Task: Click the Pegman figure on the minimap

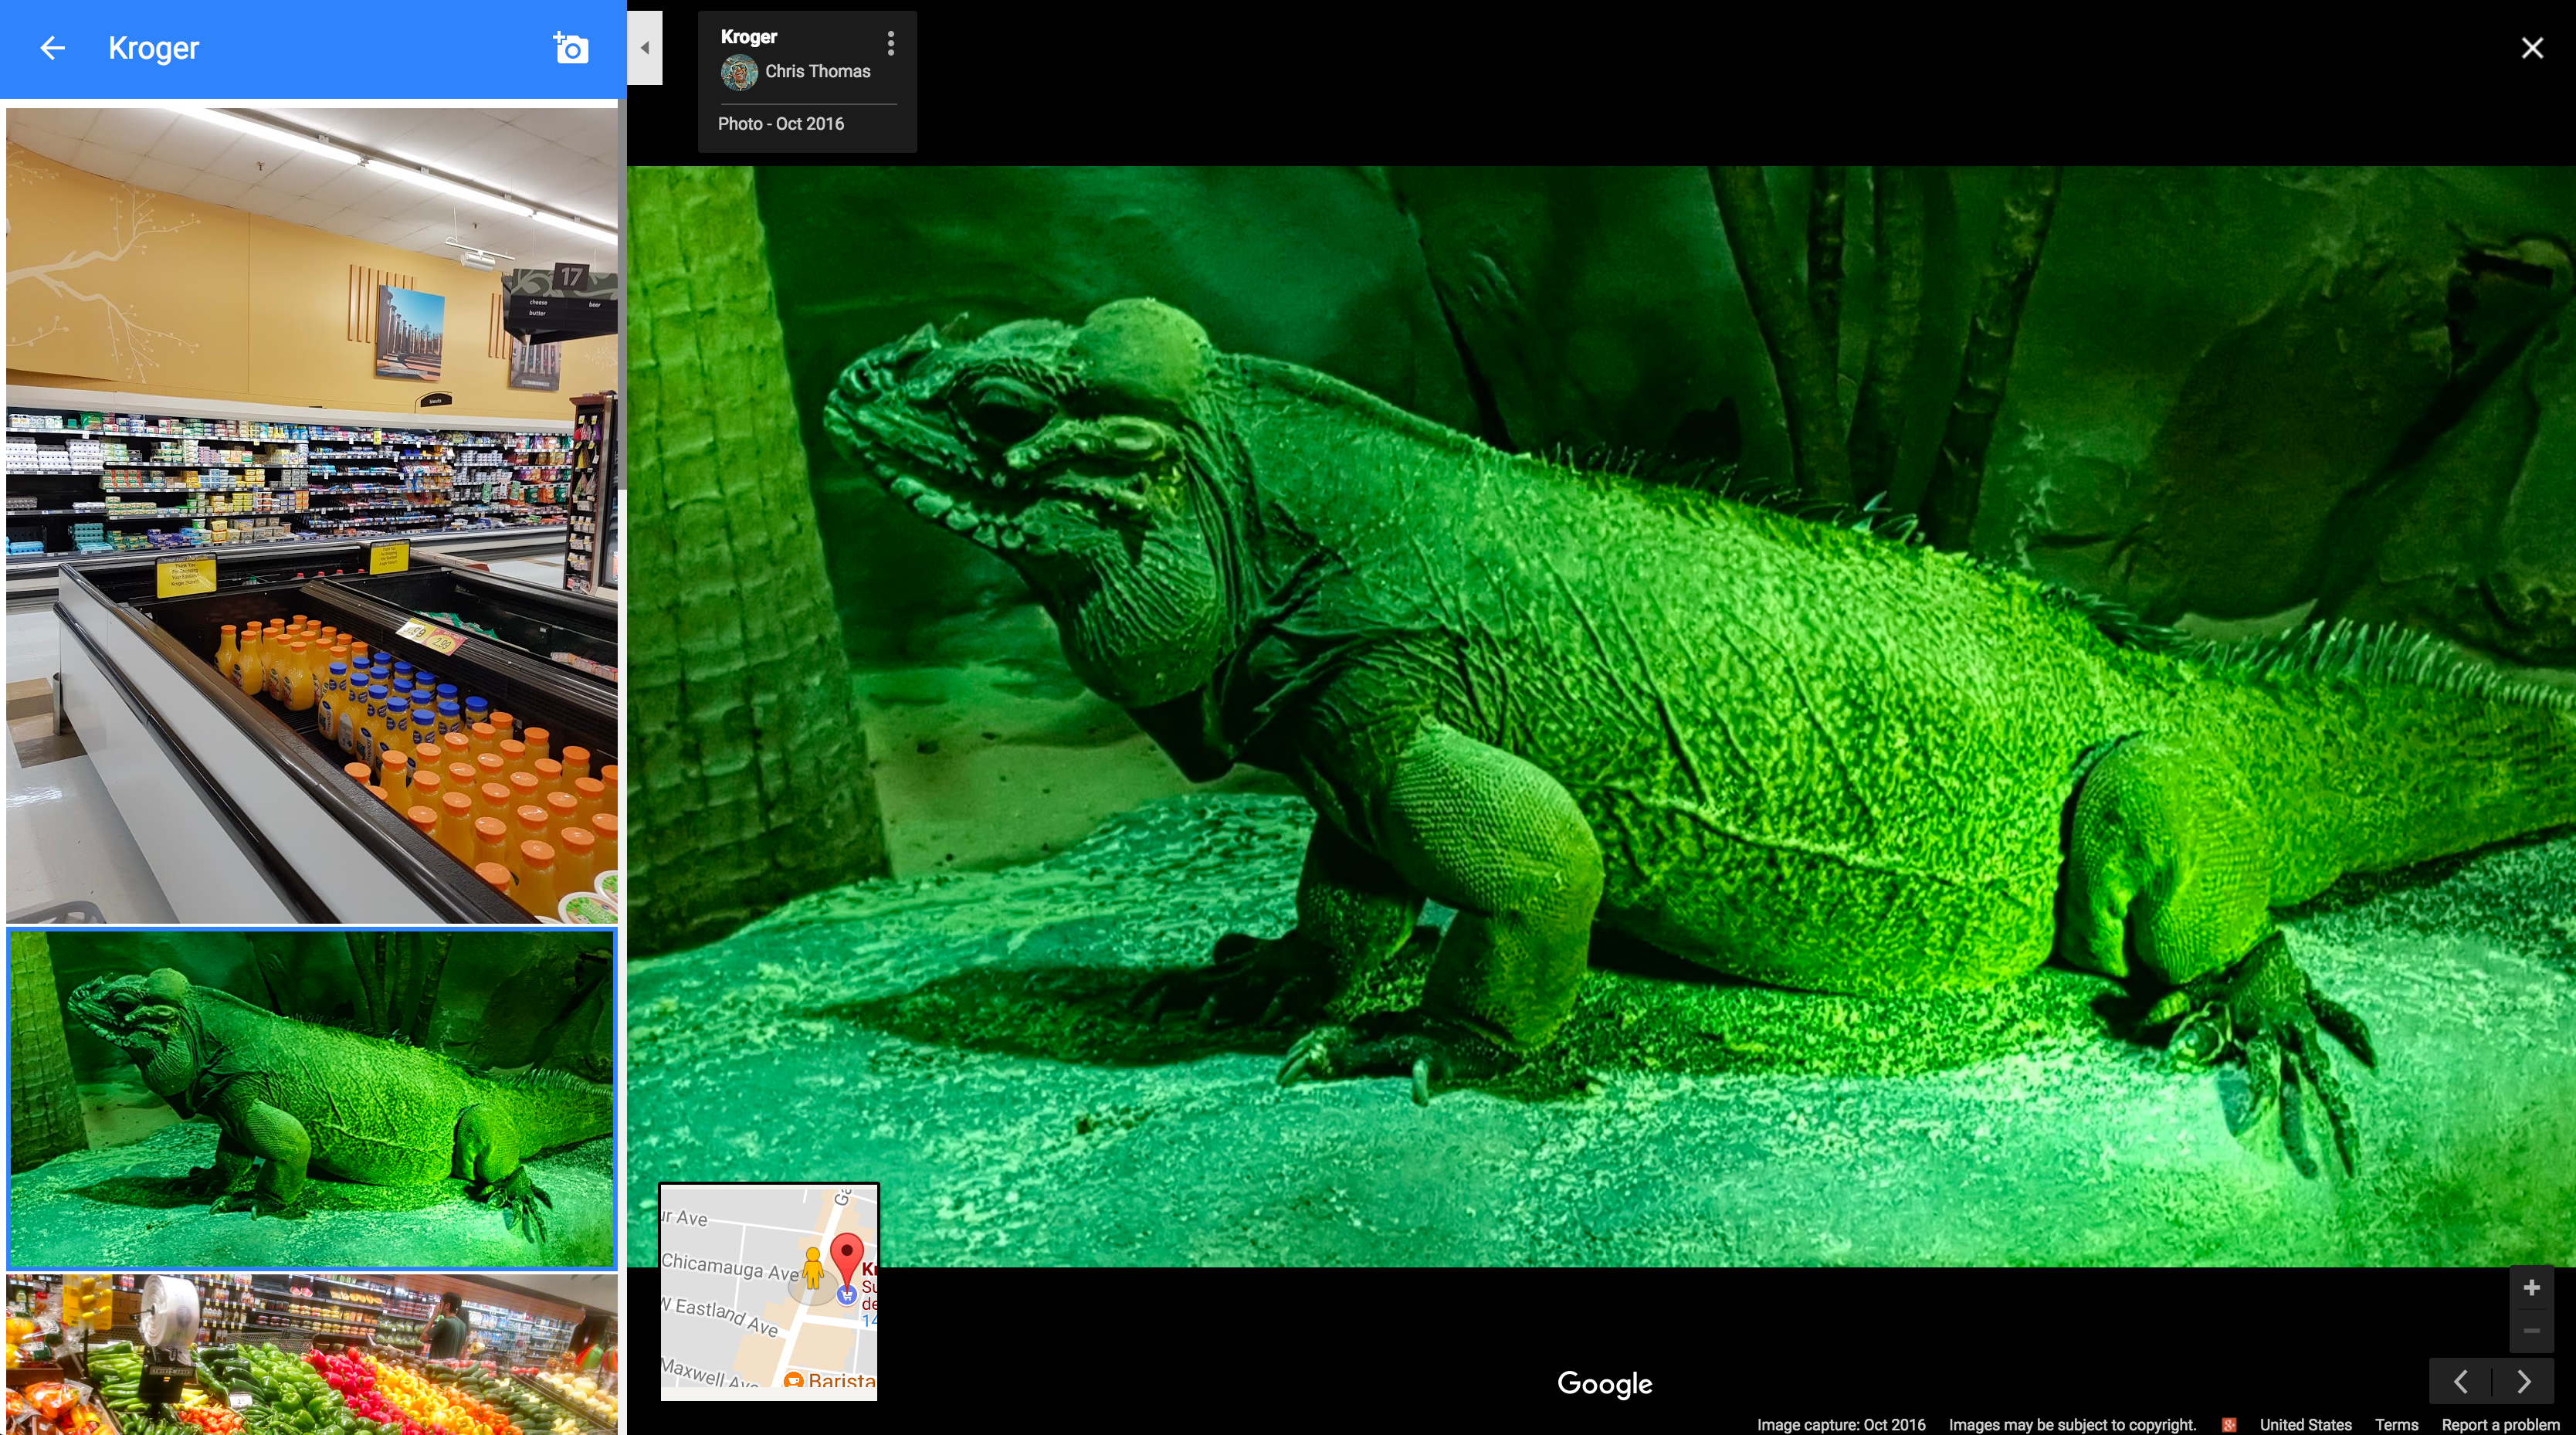Action: click(813, 1268)
